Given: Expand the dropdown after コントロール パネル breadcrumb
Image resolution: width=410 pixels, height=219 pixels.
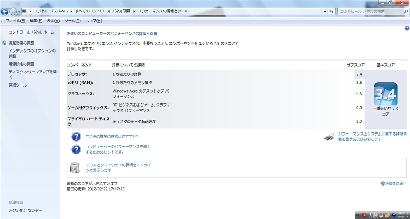Looking at the screenshot, I should 71,11.
